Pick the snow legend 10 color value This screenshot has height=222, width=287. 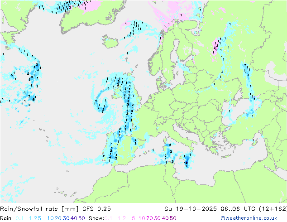[142, 218]
